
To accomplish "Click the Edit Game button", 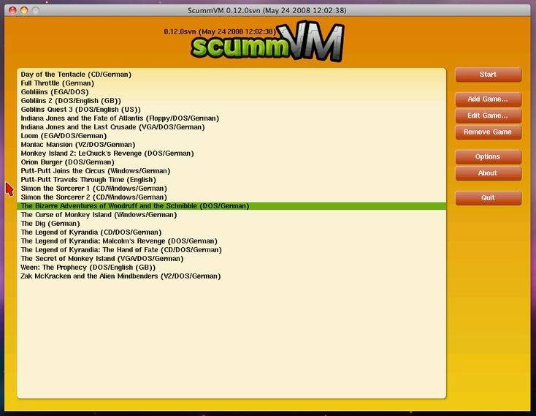I will pyautogui.click(x=488, y=116).
